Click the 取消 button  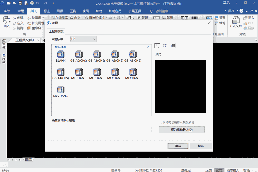point(201,146)
